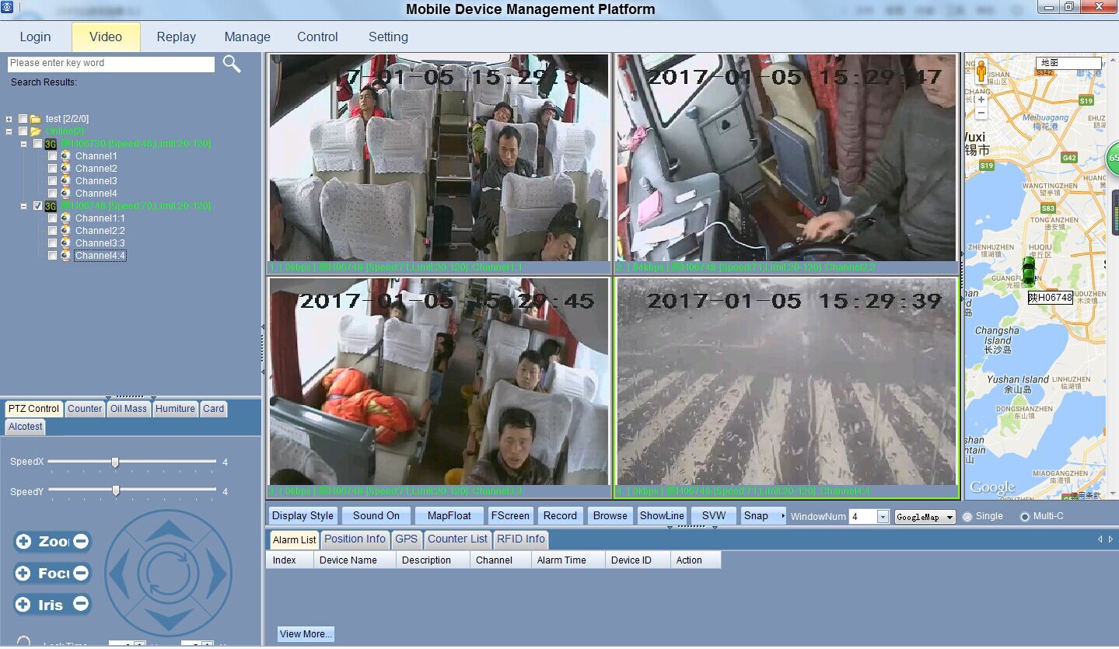This screenshot has width=1119, height=649.
Task: Select the Multi-C radio button
Action: [x=1024, y=517]
